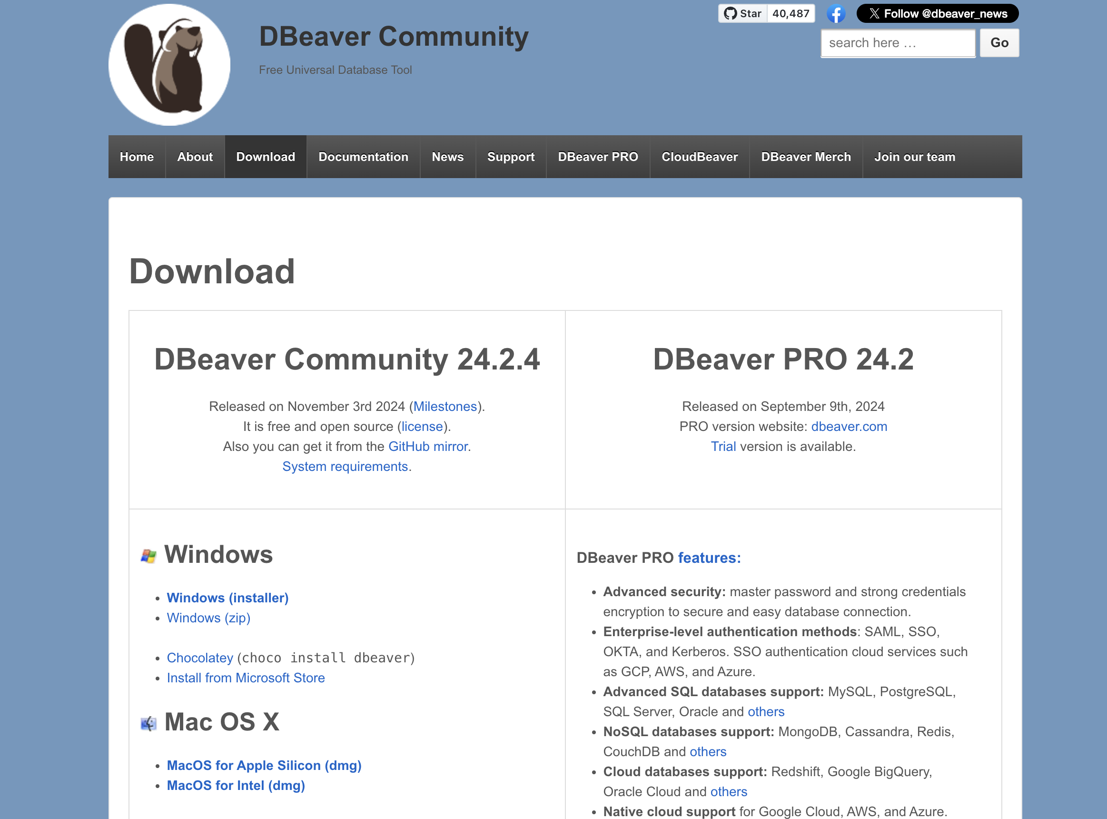Open the Facebook page icon
The height and width of the screenshot is (819, 1107).
835,13
